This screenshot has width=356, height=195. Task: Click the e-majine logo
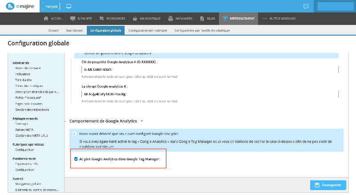coord(20,6)
